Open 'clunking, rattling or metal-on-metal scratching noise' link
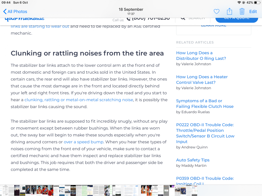The width and height of the screenshot is (262, 196). 79,100
